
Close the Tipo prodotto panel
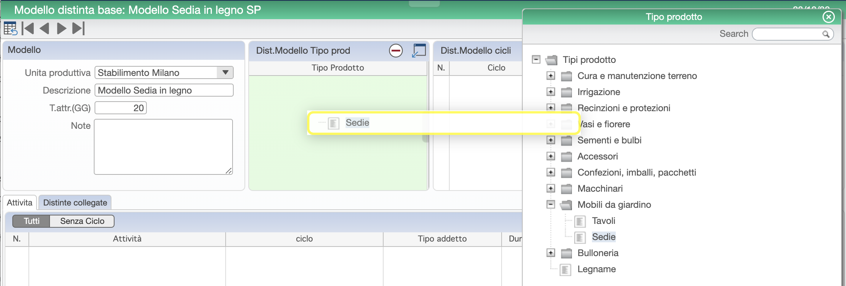[x=828, y=17]
